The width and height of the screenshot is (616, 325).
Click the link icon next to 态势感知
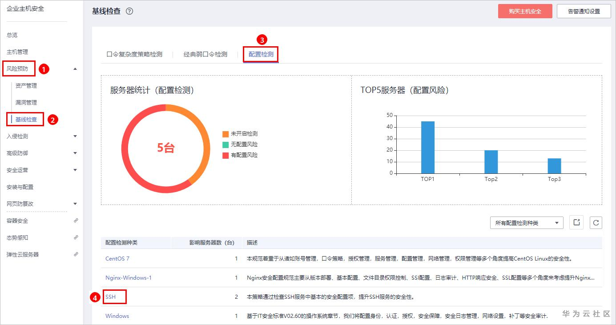[76, 237]
